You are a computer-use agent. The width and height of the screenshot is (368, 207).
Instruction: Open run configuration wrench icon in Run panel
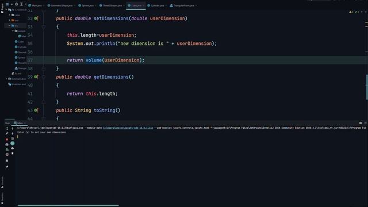[7, 133]
